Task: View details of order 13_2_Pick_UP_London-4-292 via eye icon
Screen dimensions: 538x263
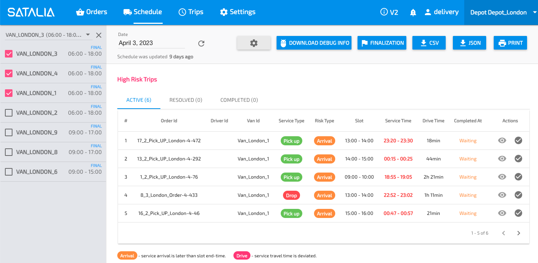Action: (502, 159)
